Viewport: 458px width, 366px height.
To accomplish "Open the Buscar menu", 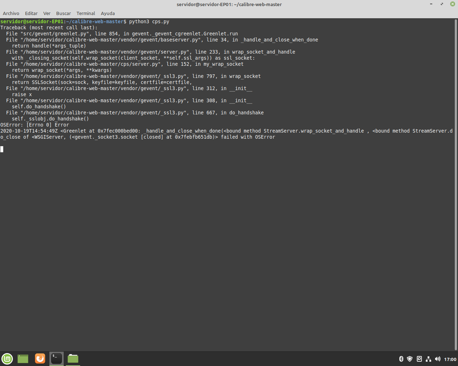I will [63, 13].
